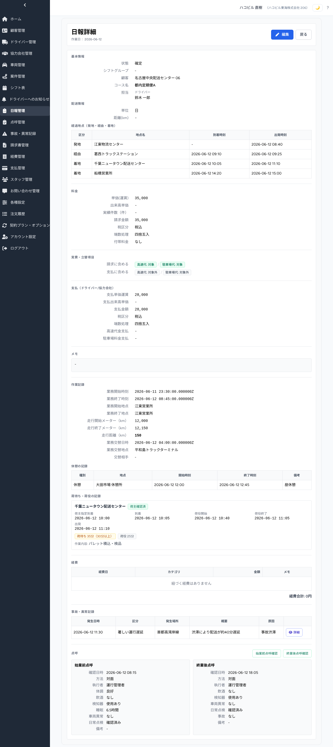Viewport: 333px width, 747px height.
Task: Collapse the sidebar with the chevron arrow
Action: [x=25, y=5]
